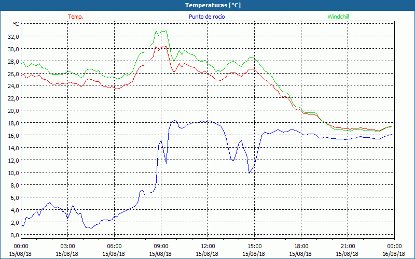
Task: Click the '10,0' y-axis value
Action: click(14, 173)
